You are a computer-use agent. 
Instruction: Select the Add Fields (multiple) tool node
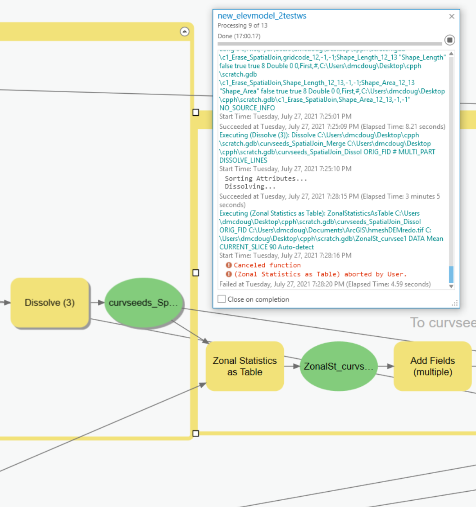[432, 366]
